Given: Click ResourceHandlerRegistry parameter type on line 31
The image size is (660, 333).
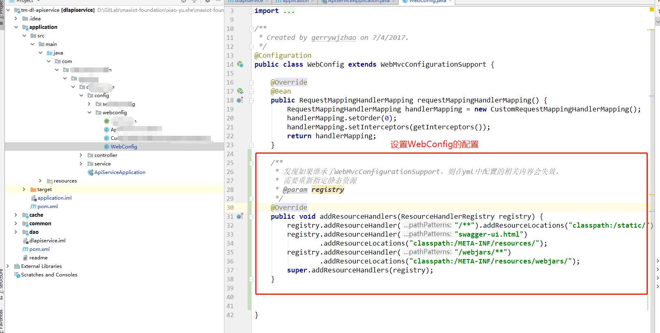Looking at the screenshot, I should 448,216.
